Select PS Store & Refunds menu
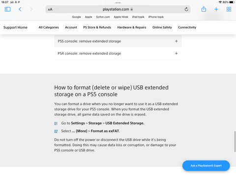This screenshot has height=177, width=236. [97, 28]
